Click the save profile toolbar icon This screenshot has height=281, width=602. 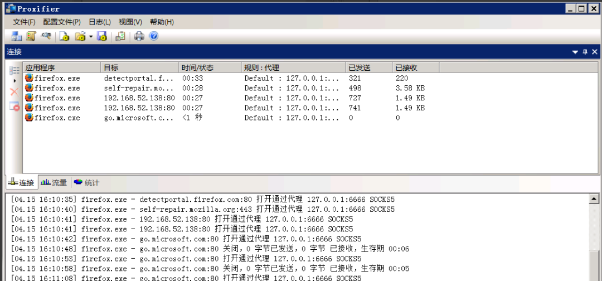click(101, 36)
